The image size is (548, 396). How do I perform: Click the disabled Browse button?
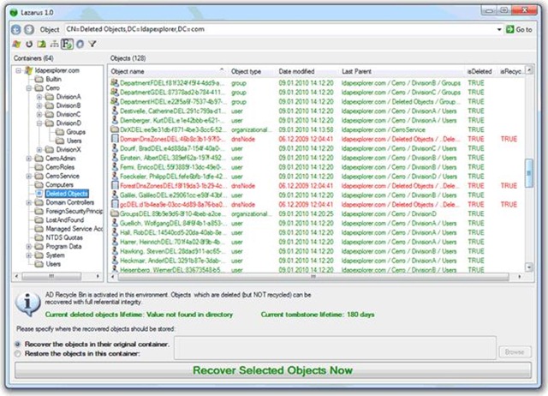[x=515, y=352]
